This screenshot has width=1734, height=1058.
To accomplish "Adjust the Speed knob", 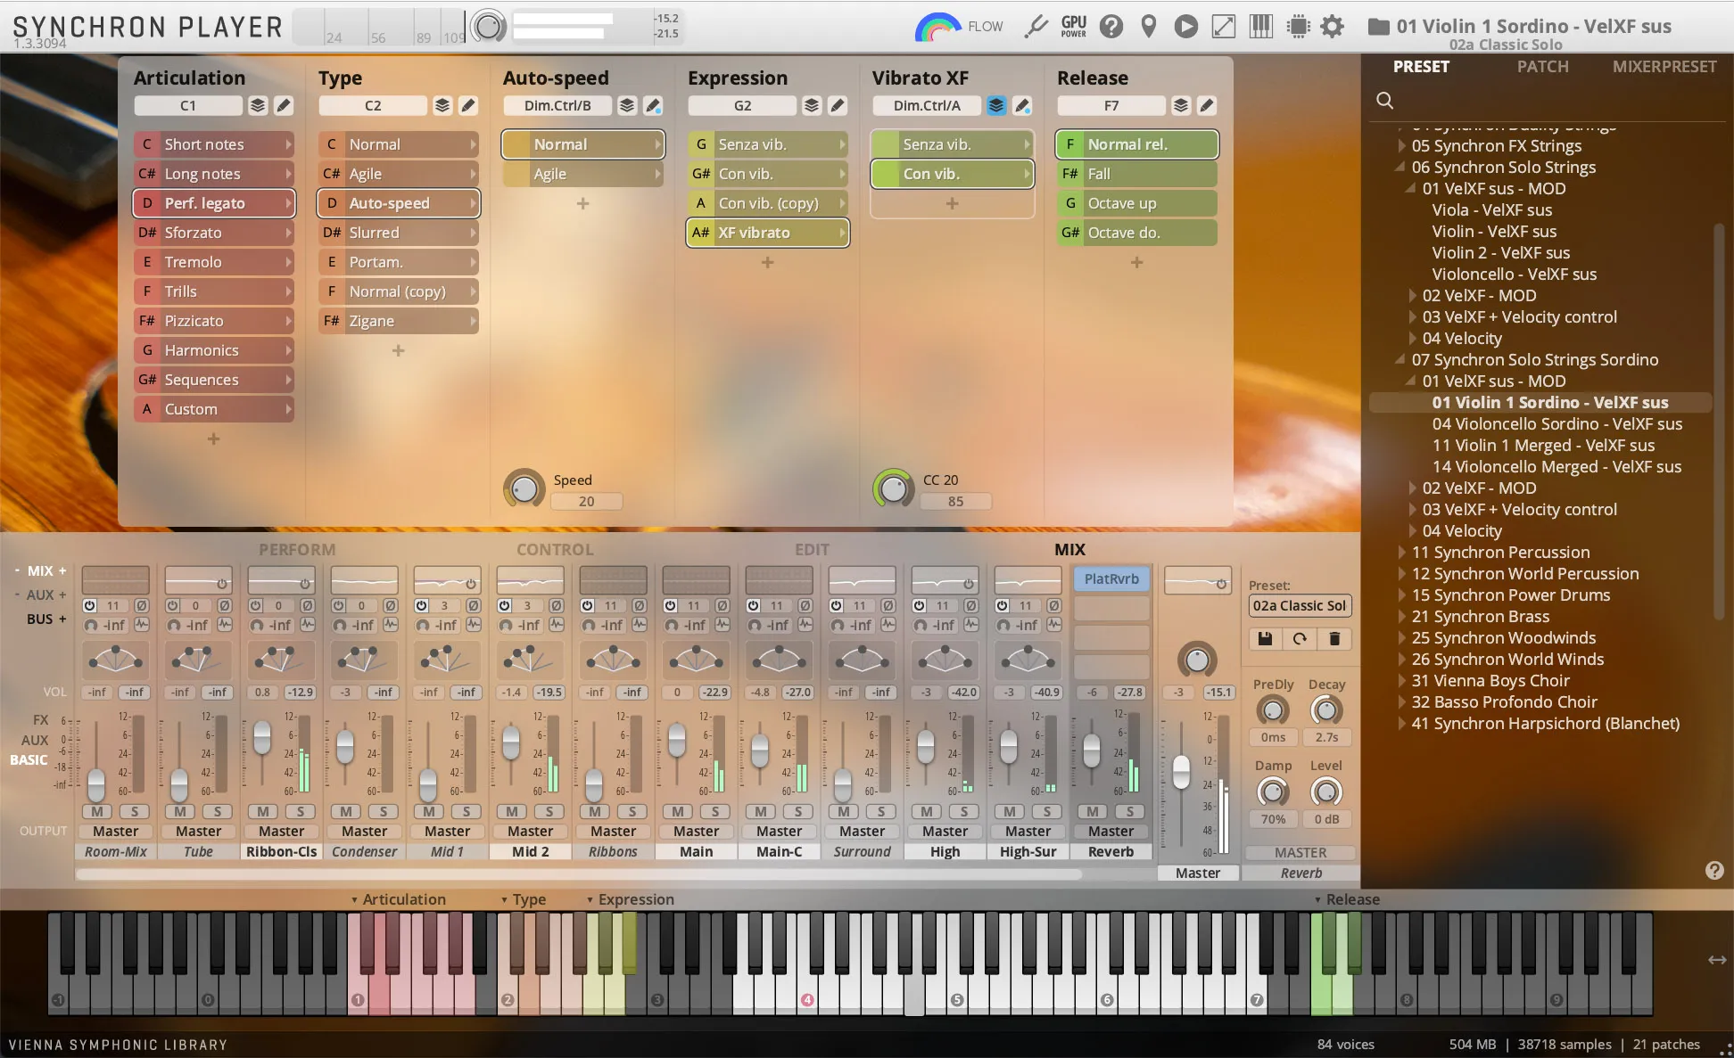I will (x=524, y=488).
